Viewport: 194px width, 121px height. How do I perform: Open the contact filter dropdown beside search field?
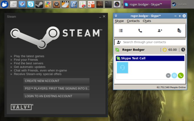[119, 42]
